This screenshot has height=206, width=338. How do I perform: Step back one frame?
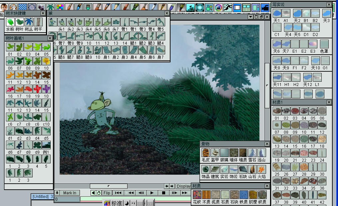pos(141,193)
